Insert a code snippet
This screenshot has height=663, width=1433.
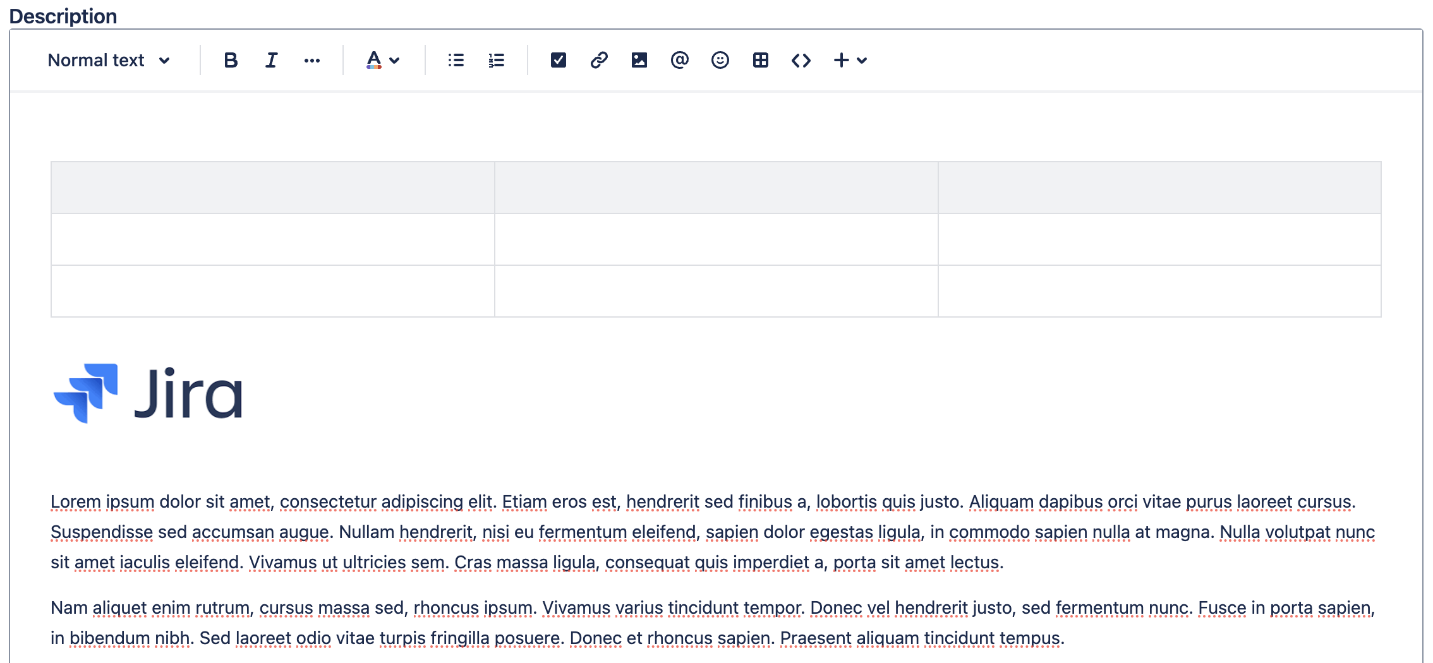point(801,61)
